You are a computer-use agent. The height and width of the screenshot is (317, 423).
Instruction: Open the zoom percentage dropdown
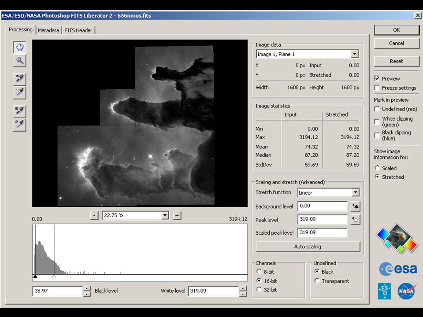[x=165, y=215]
